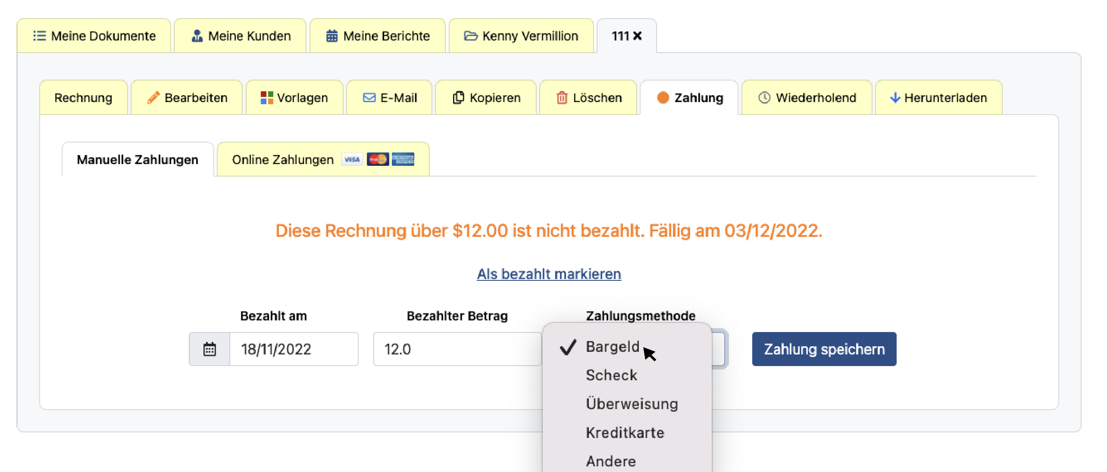Click the colored squares icon on Vorlagen
The image size is (1107, 472).
267,98
